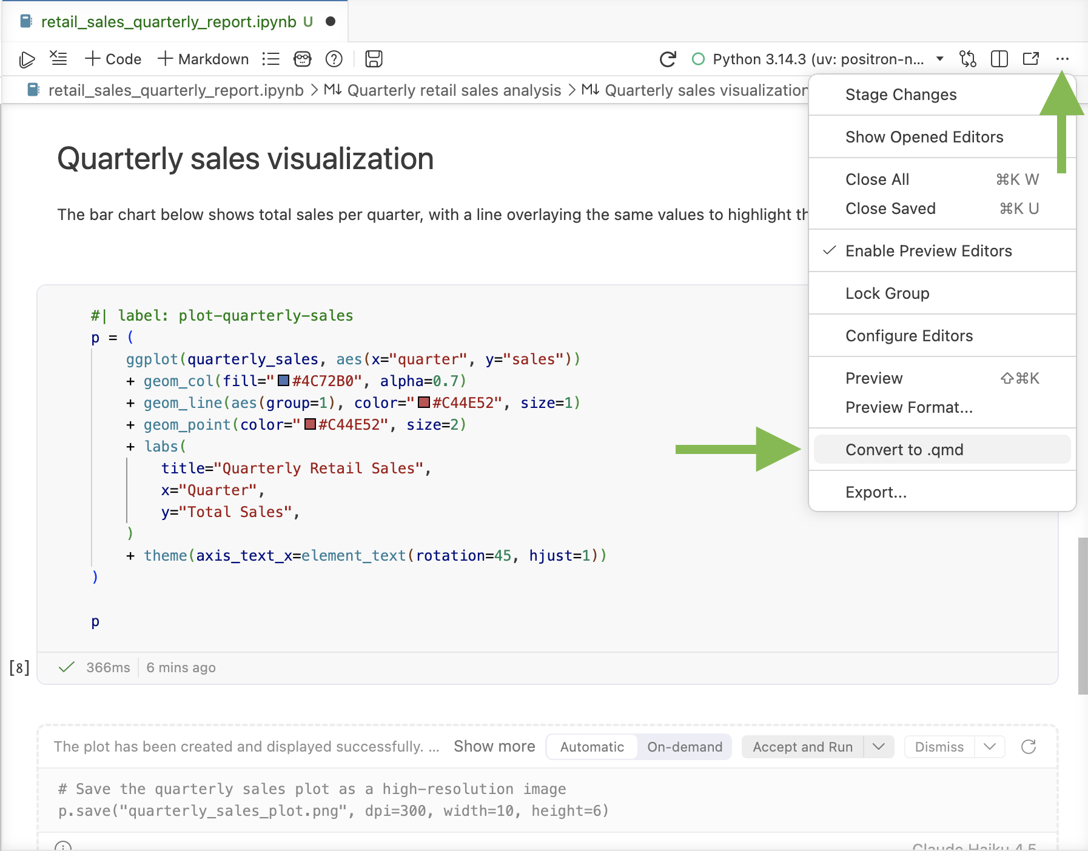Select Preview Format... menu entry

(x=942, y=407)
